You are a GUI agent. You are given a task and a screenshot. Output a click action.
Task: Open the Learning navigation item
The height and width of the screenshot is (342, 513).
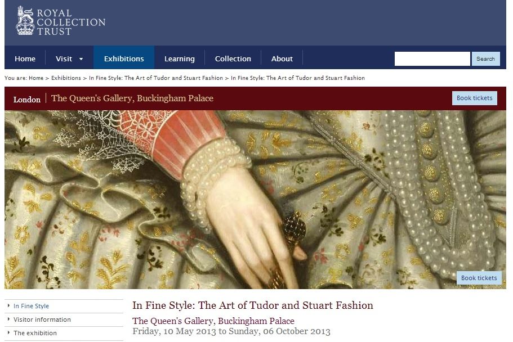pyautogui.click(x=179, y=59)
